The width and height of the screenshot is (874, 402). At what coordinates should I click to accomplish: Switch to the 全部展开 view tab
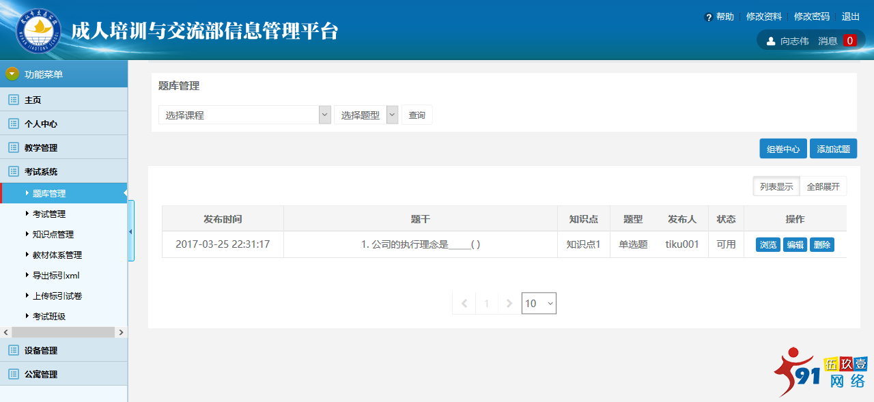click(823, 186)
